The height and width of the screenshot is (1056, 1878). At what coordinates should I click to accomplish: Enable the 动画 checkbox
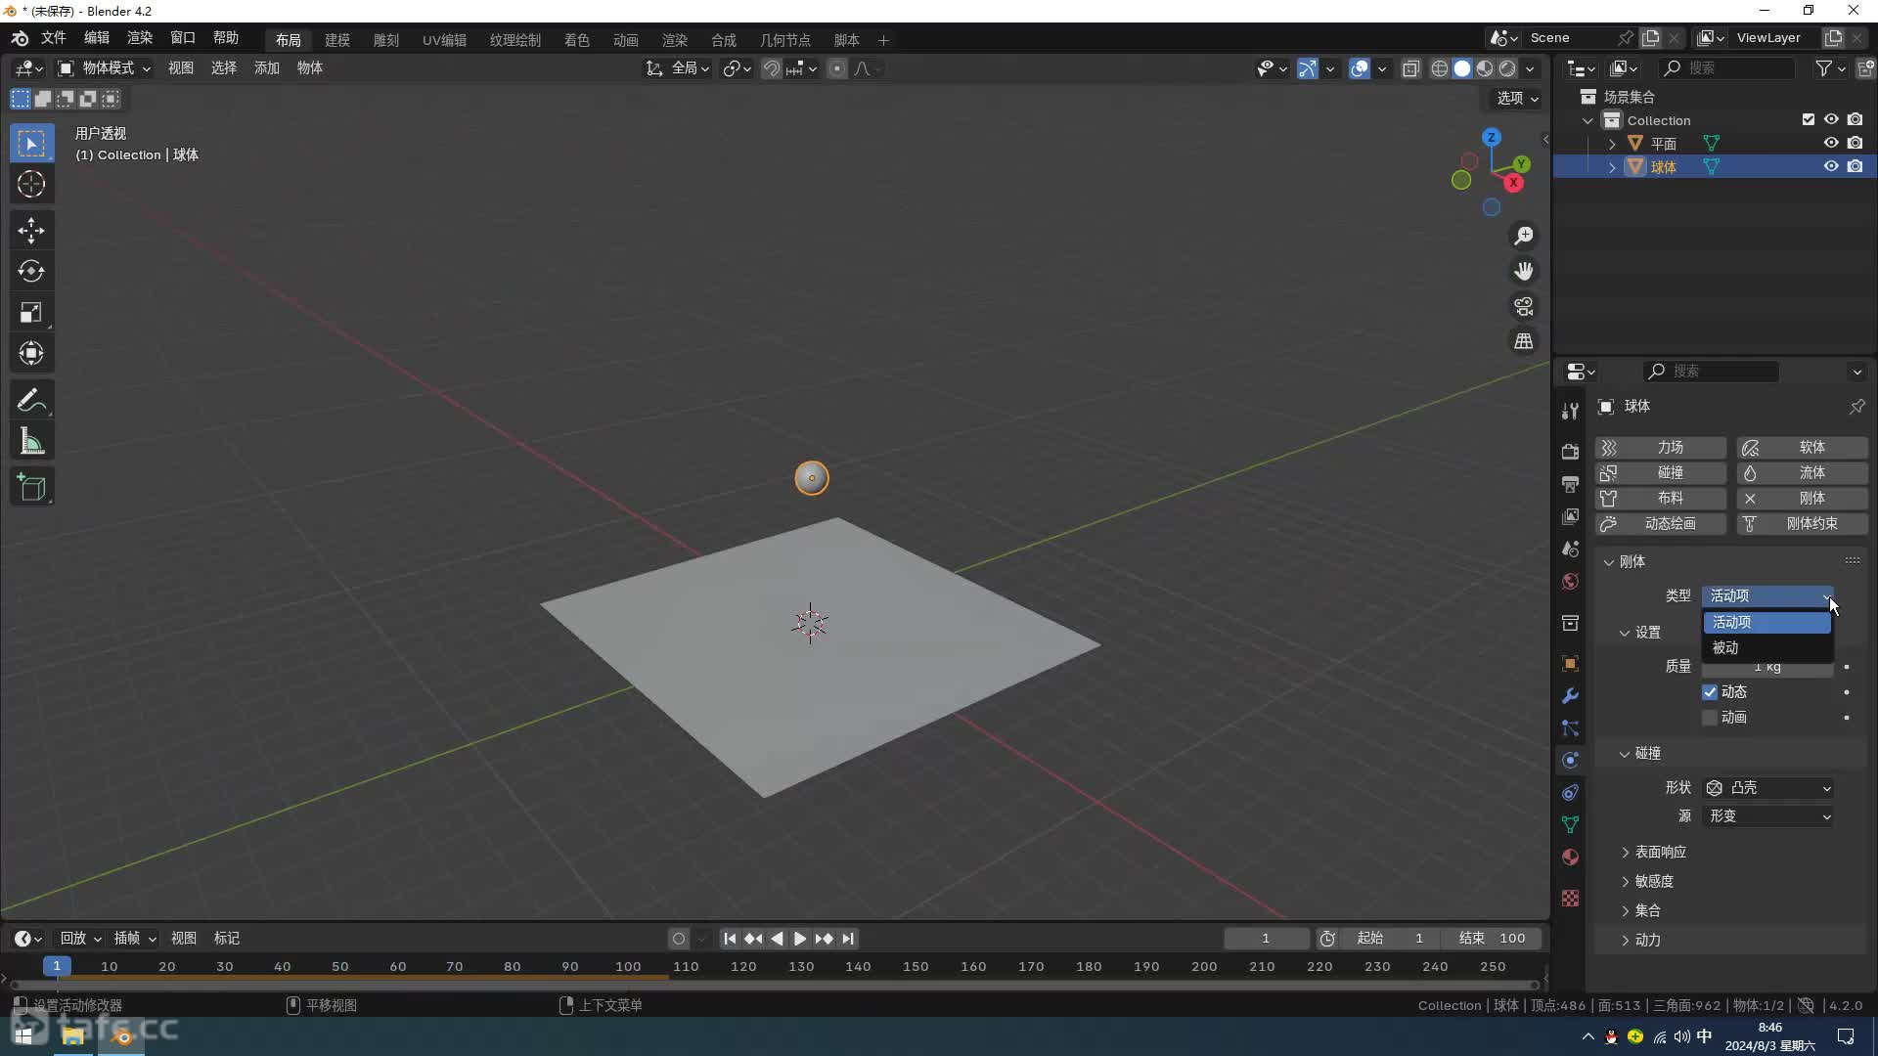(1710, 718)
